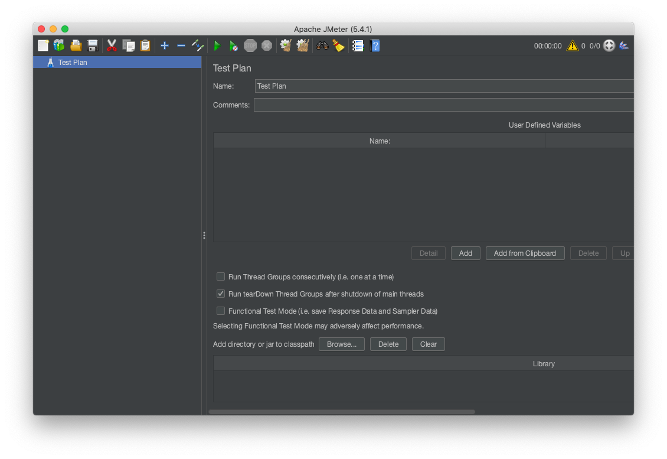The image size is (667, 459).
Task: Click the Browse... classpath button
Action: click(x=342, y=344)
